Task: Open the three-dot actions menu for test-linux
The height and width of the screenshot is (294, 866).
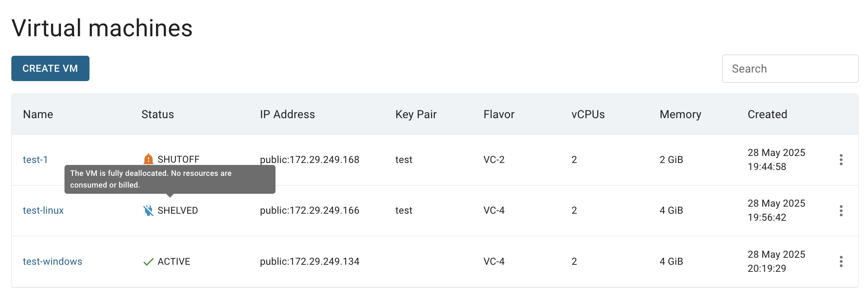Action: (841, 211)
